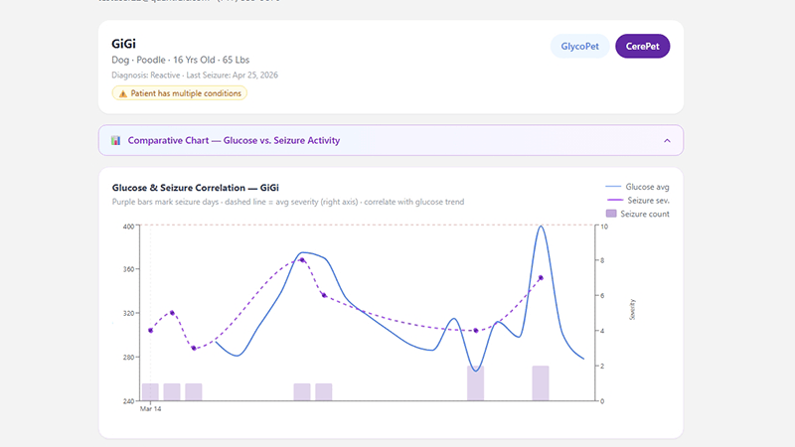Image resolution: width=795 pixels, height=447 pixels.
Task: Click the '400' glucose axis label
Action: click(128, 226)
